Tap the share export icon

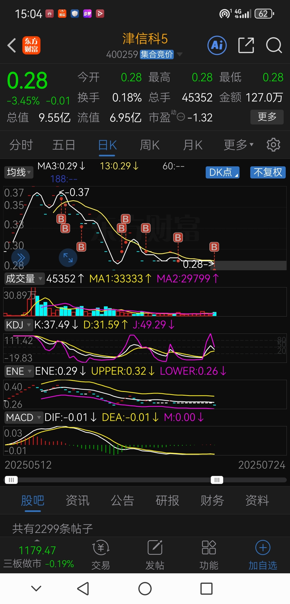click(x=246, y=45)
